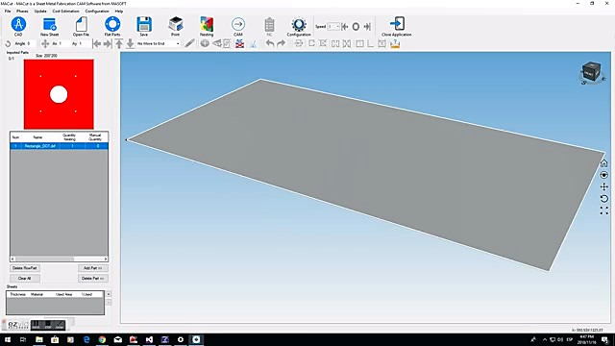615x346 pixels.
Task: Click Delete Row/Part button
Action: (25, 268)
